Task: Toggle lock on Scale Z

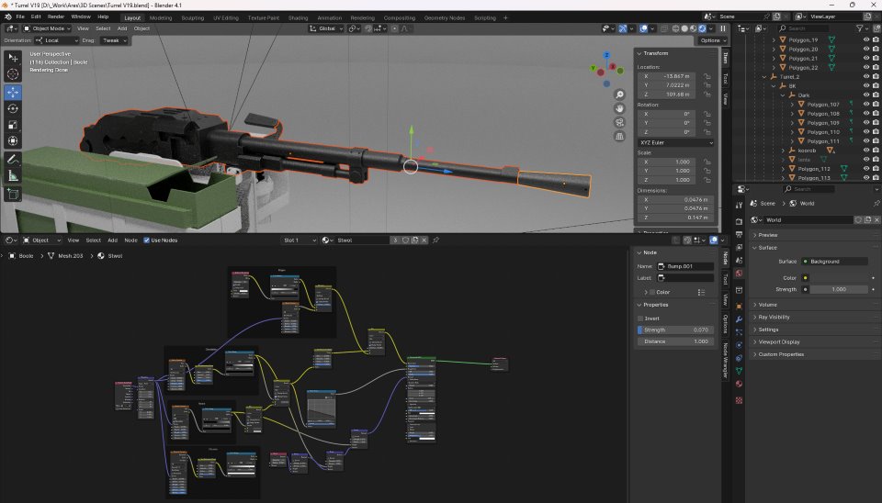Action: pyautogui.click(x=707, y=180)
